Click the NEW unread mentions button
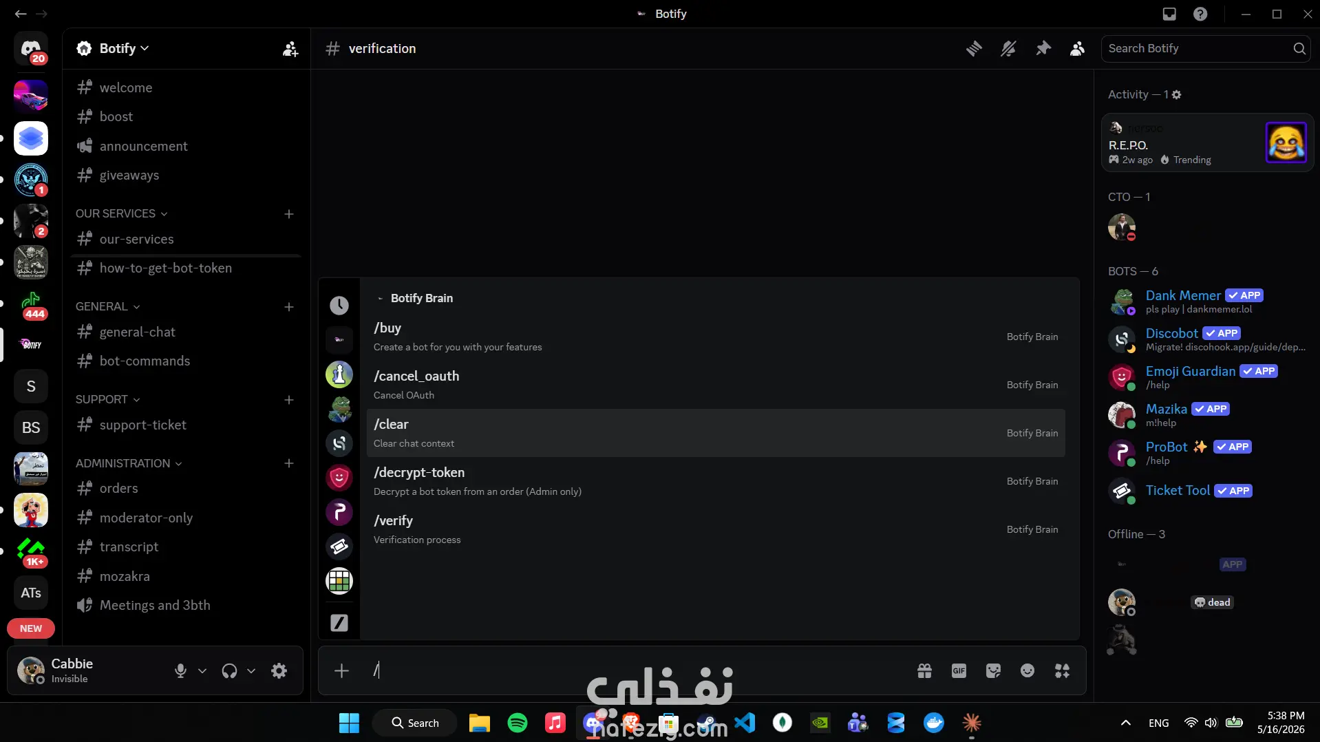Image resolution: width=1320 pixels, height=742 pixels. click(31, 628)
